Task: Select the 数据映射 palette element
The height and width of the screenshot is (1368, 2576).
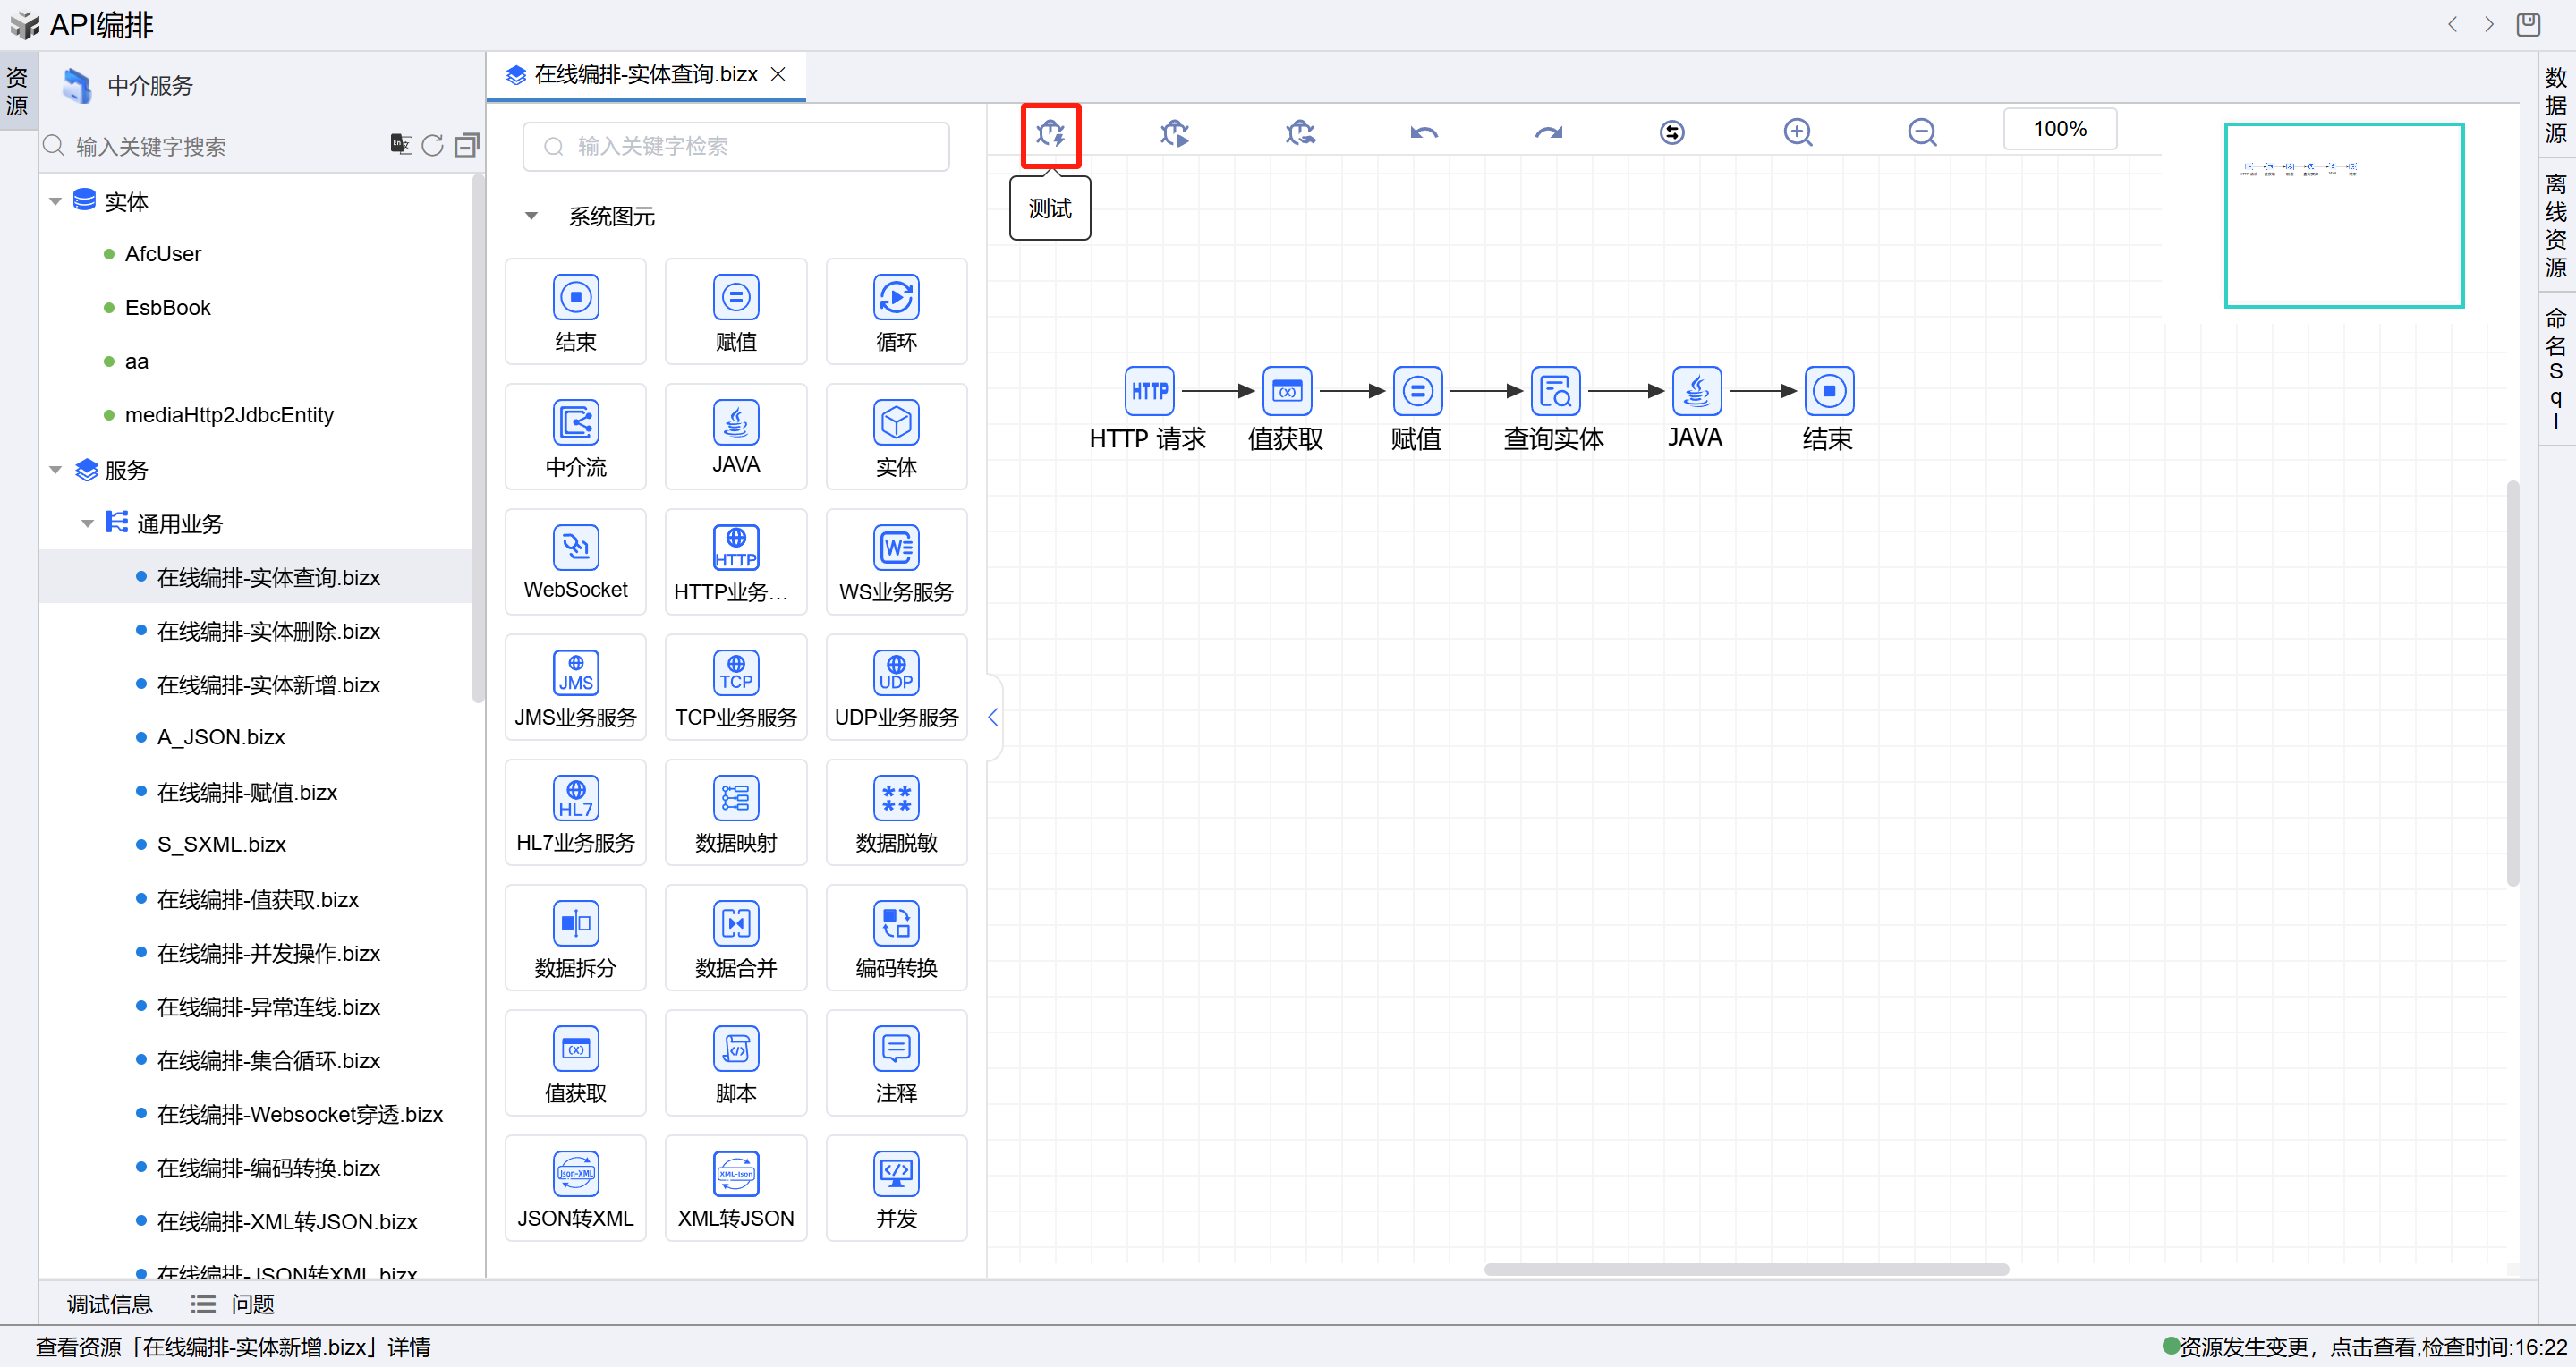Action: (735, 812)
